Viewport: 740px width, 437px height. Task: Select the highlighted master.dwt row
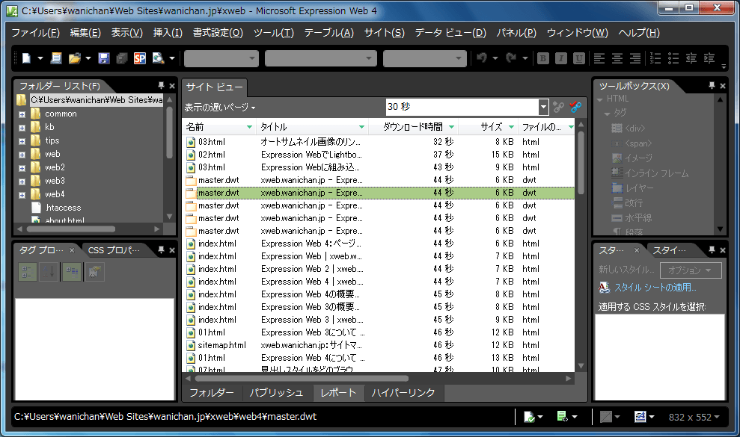(x=379, y=193)
